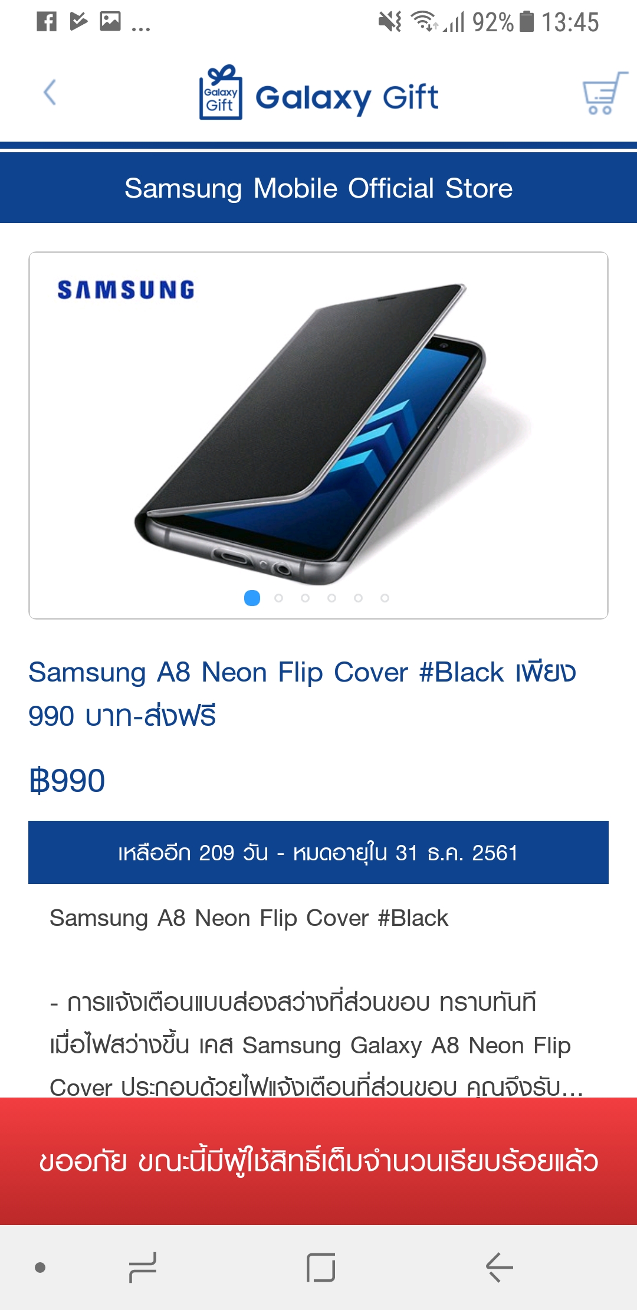Viewport: 637px width, 1310px height.
Task: Tap the image notification icon in the status bar
Action: coord(110,22)
